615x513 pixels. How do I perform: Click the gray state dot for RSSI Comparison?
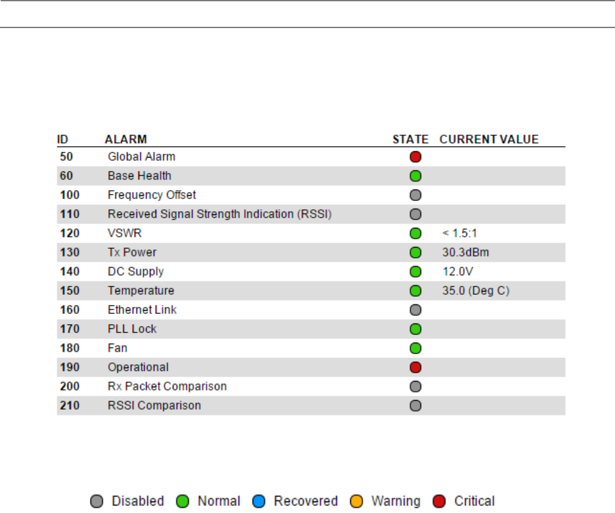(x=415, y=406)
